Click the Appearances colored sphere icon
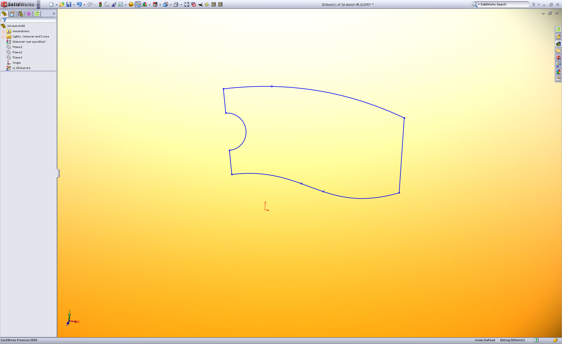 click(x=558, y=72)
